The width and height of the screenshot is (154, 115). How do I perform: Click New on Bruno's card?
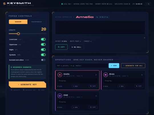coord(121,86)
